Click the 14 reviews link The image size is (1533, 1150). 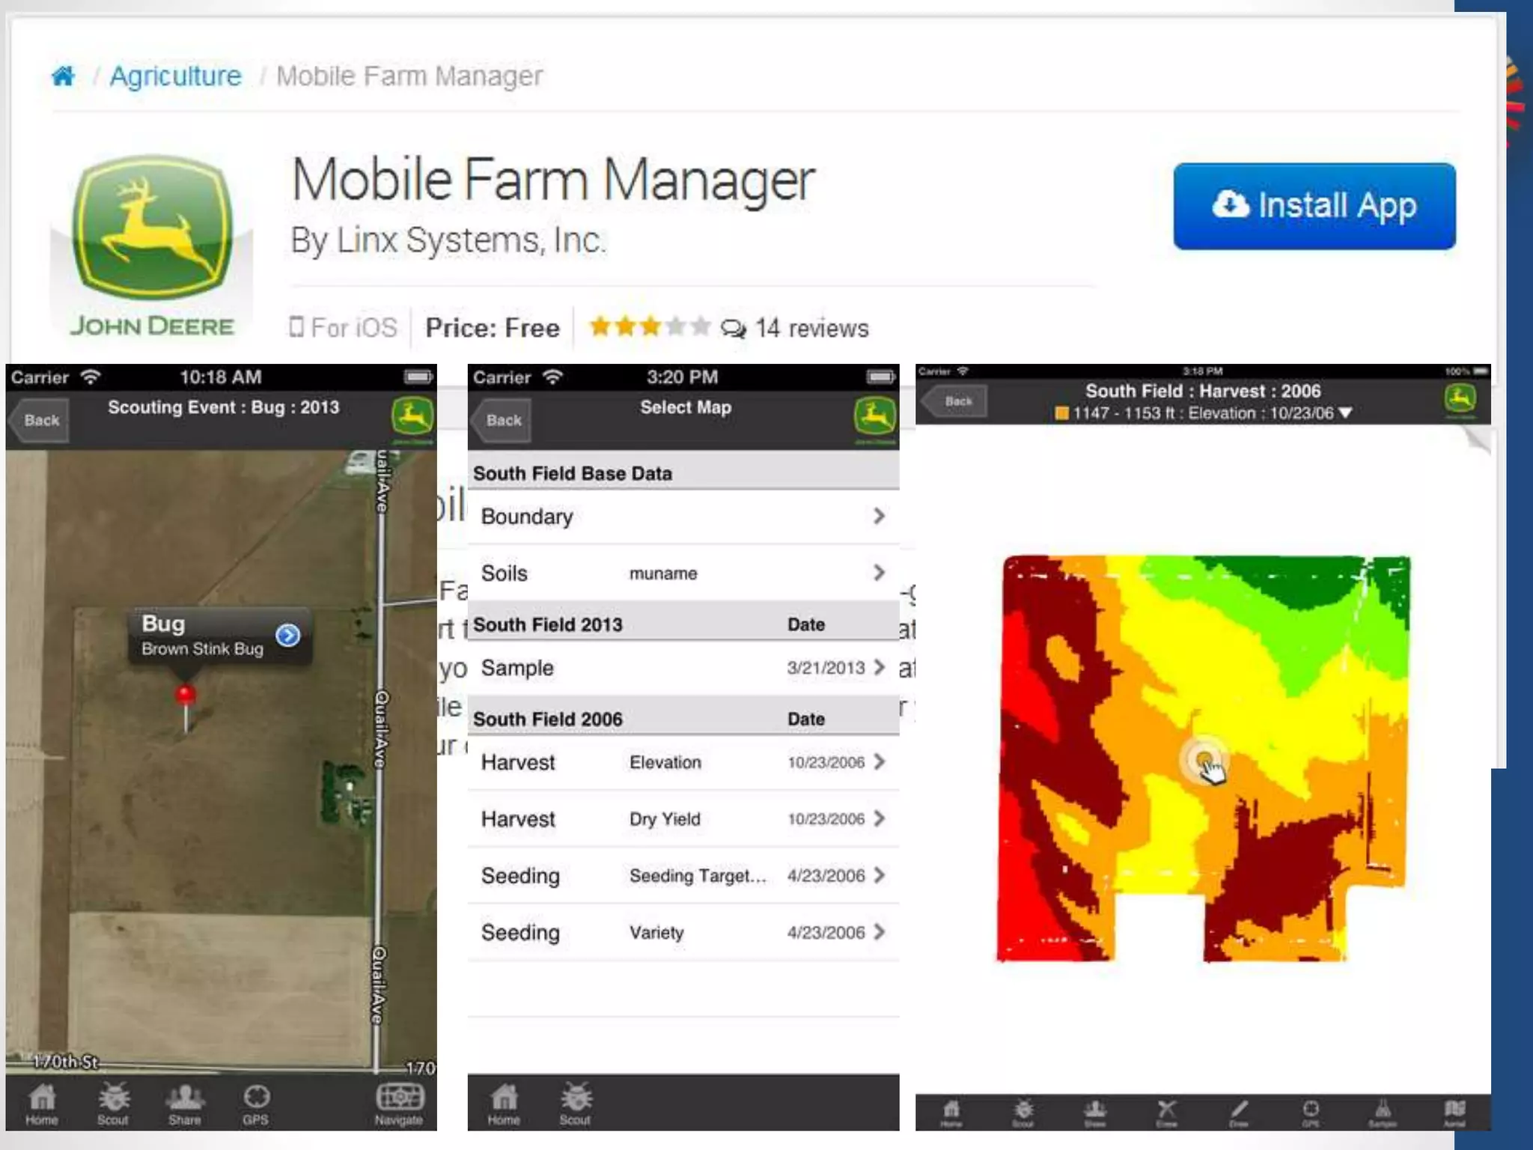point(811,328)
